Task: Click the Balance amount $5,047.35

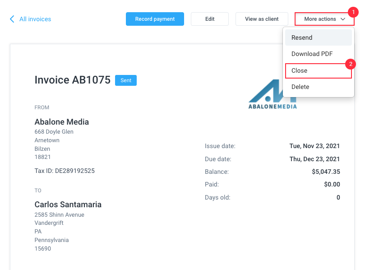Action: [x=326, y=172]
